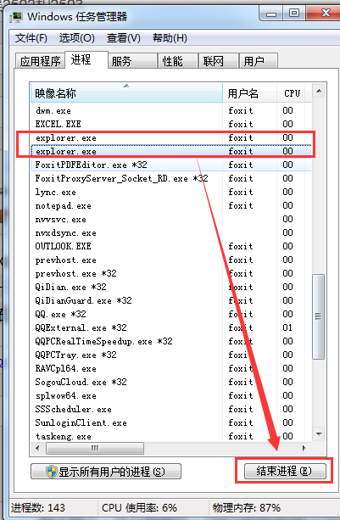The image size is (340, 520).
Task: Click 显示所有用户的进程 shield button
Action: pos(106,472)
